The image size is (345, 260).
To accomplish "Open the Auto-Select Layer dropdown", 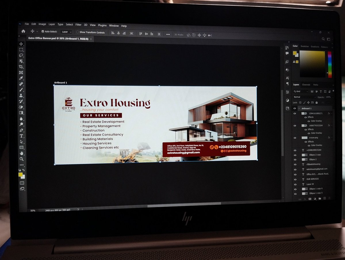I will point(66,32).
